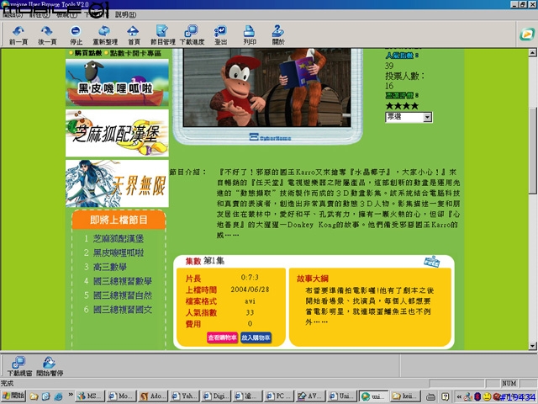Click the Donkey Kong video preview
This screenshot has width=538, height=404.
[x=267, y=88]
